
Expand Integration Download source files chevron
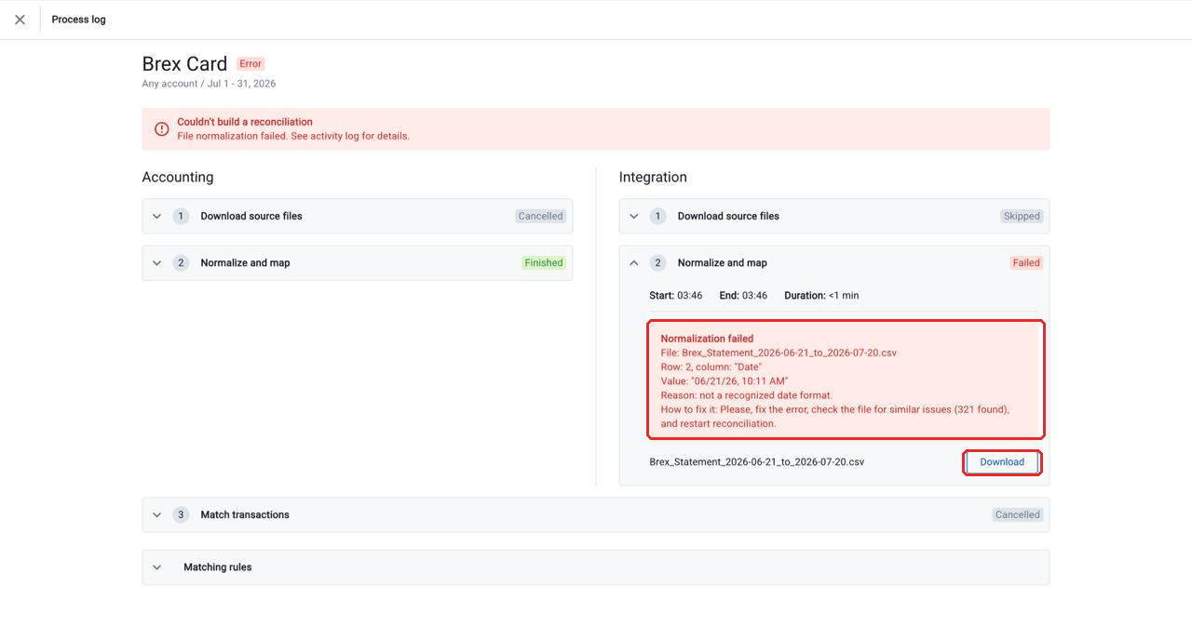pos(634,216)
